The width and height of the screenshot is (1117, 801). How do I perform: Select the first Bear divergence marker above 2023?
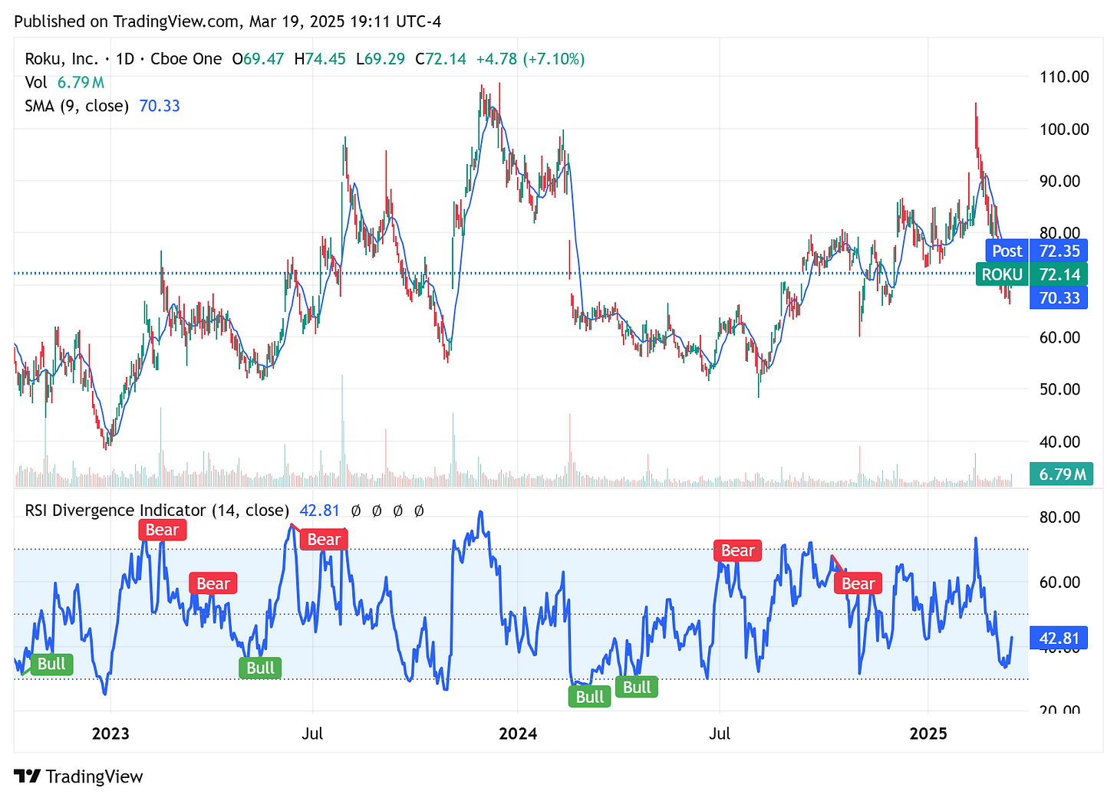162,530
